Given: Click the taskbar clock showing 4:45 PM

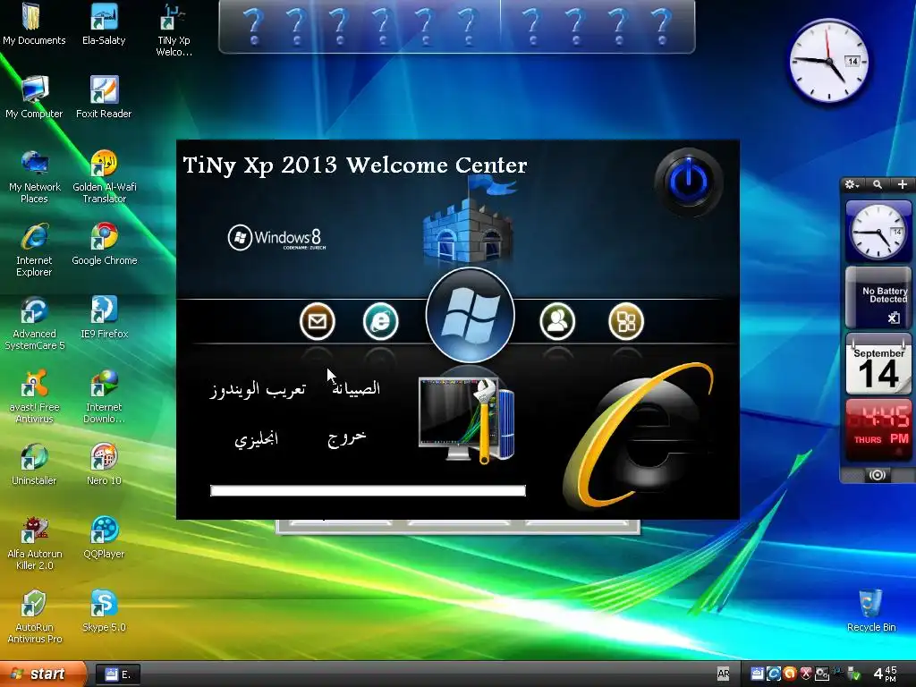Looking at the screenshot, I should pos(885,674).
